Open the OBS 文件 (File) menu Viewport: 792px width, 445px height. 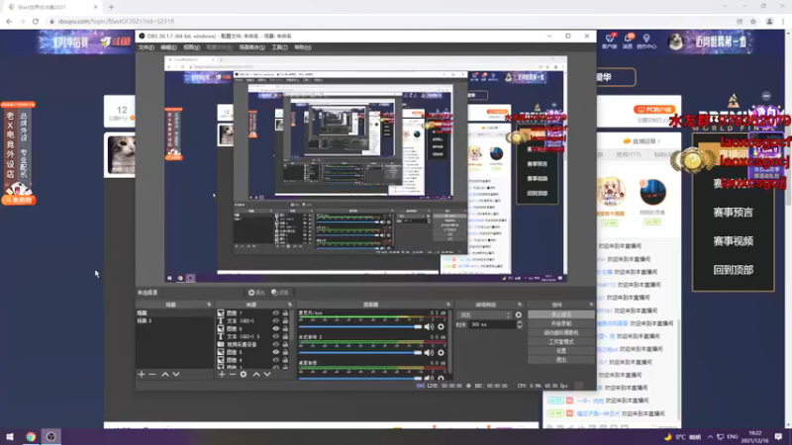click(146, 47)
